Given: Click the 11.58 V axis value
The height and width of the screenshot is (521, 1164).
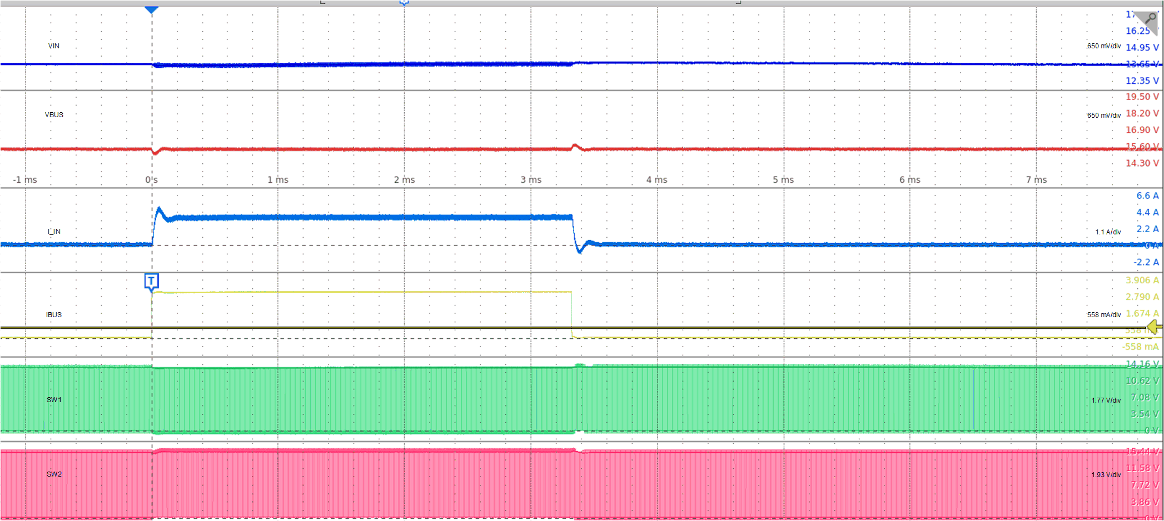Looking at the screenshot, I should 1142,468.
